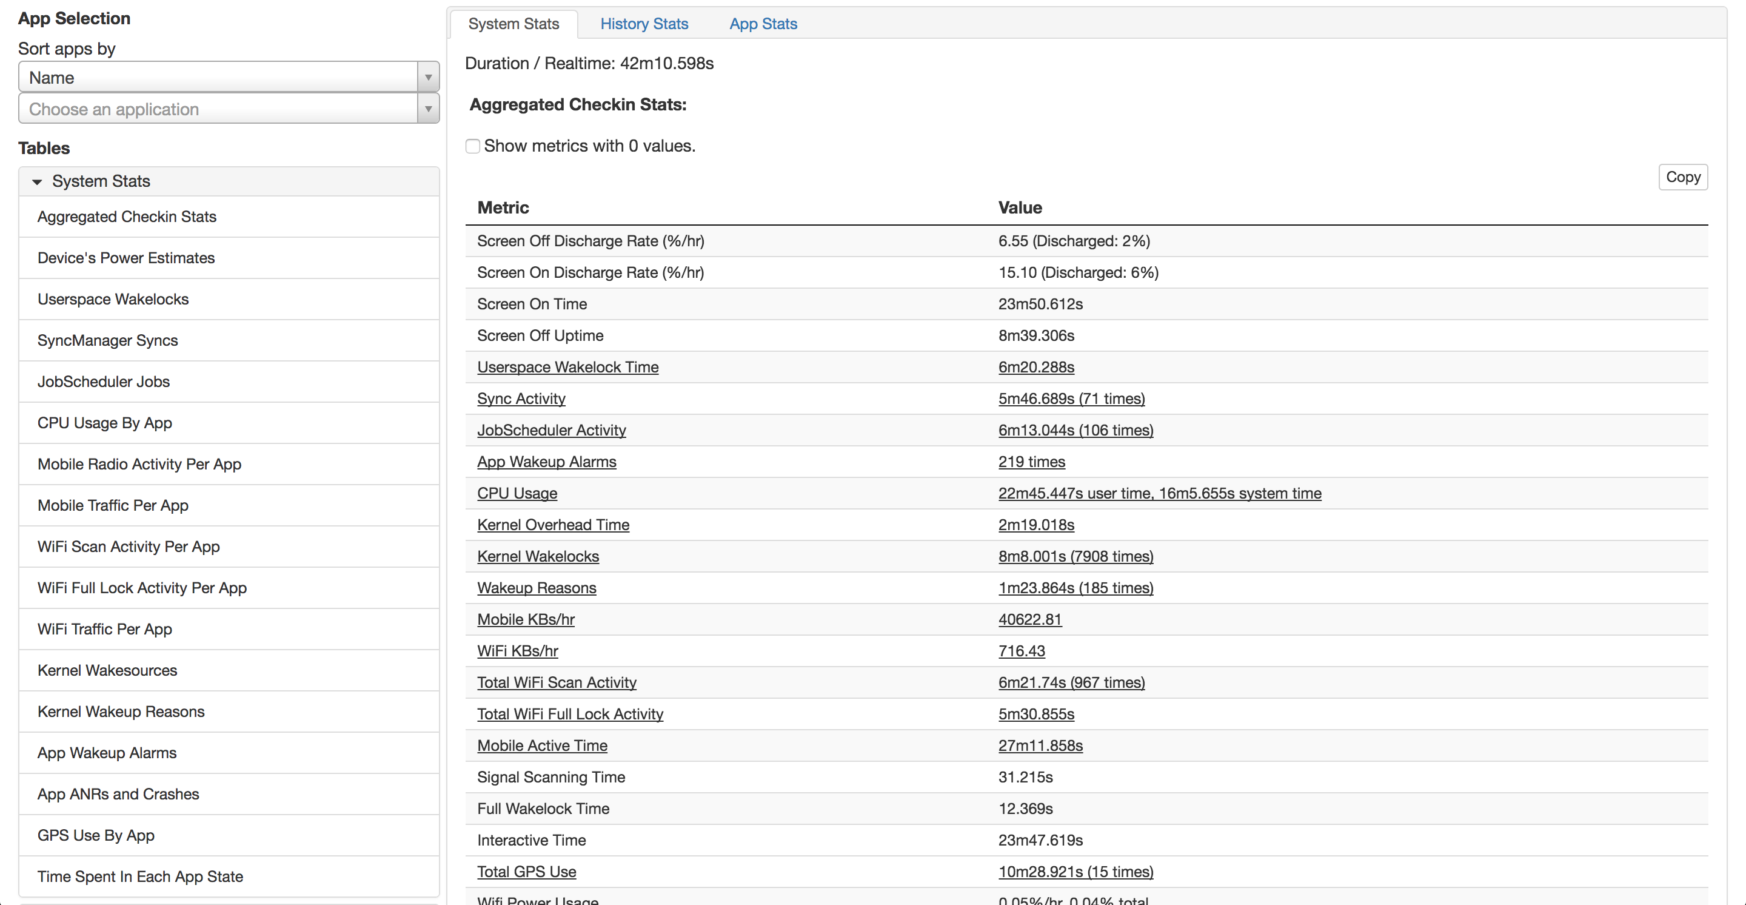The width and height of the screenshot is (1746, 905).
Task: Click the Total GPS Use link
Action: click(x=526, y=871)
